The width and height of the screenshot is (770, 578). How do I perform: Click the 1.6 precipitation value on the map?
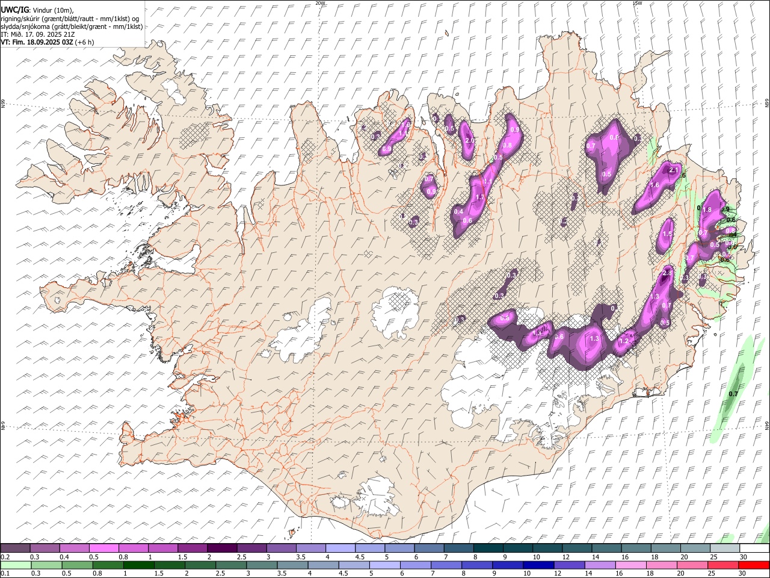[x=654, y=185]
